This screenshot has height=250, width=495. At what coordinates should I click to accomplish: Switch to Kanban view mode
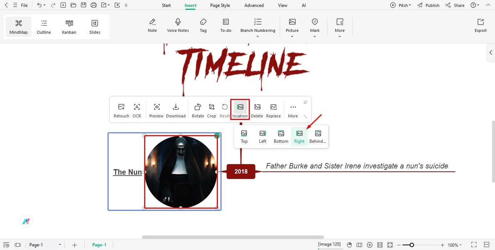tap(69, 27)
